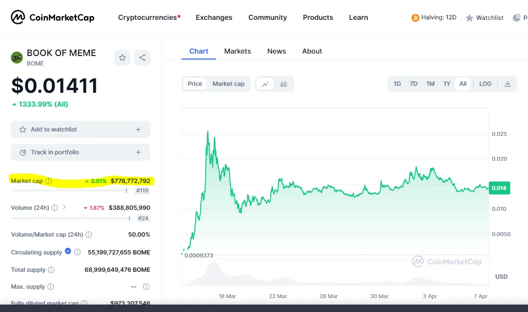Select the 7D time range
The height and width of the screenshot is (312, 528).
tap(413, 84)
